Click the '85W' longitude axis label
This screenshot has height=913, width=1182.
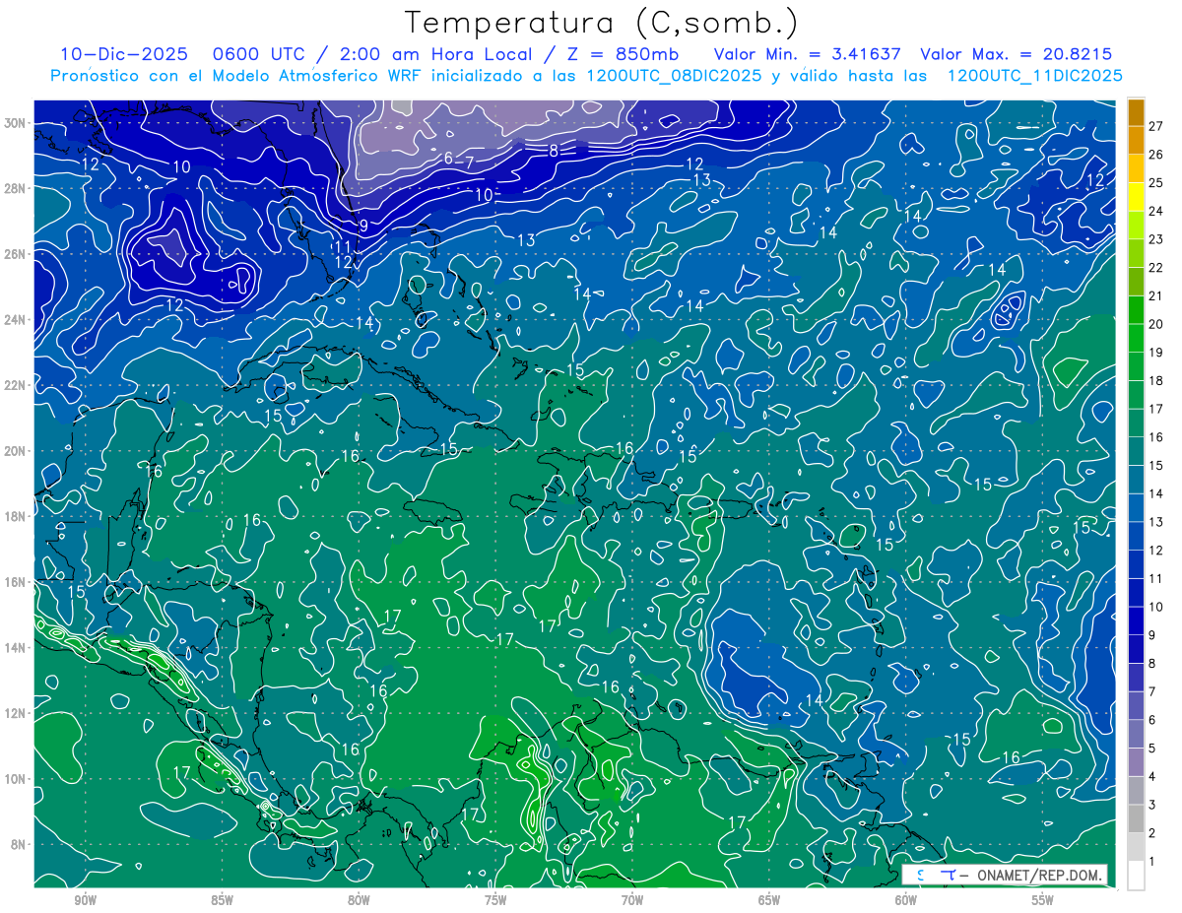tap(222, 901)
